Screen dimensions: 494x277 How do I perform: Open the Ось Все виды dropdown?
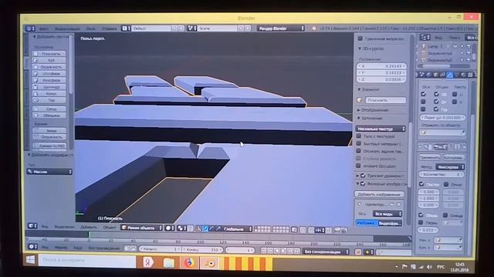[387, 214]
